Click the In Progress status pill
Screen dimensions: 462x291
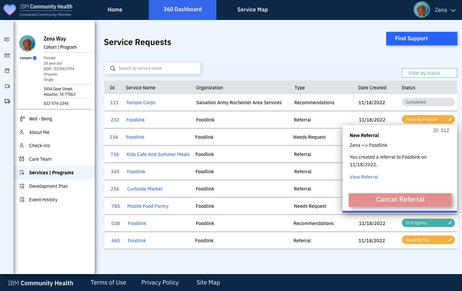(x=428, y=223)
